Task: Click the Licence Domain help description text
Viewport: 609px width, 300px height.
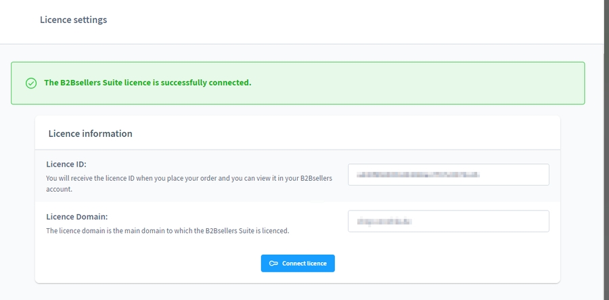Action: 167,230
